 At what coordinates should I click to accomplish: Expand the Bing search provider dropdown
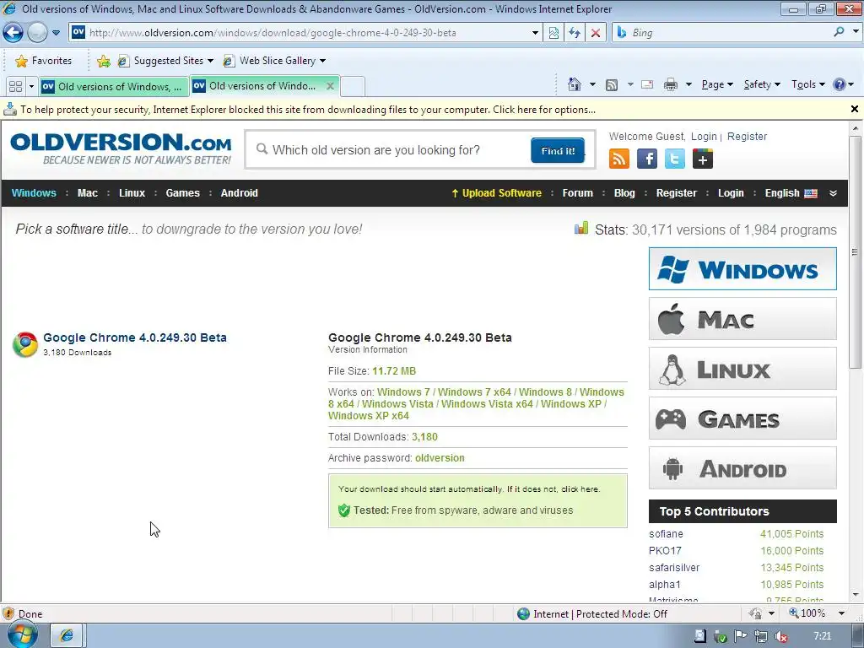(x=856, y=32)
